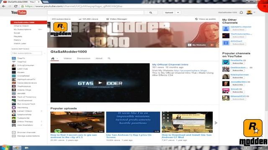Open CJ Rap Lyrics On Screen video title
The height and width of the screenshot is (150, 268).
click(129, 136)
